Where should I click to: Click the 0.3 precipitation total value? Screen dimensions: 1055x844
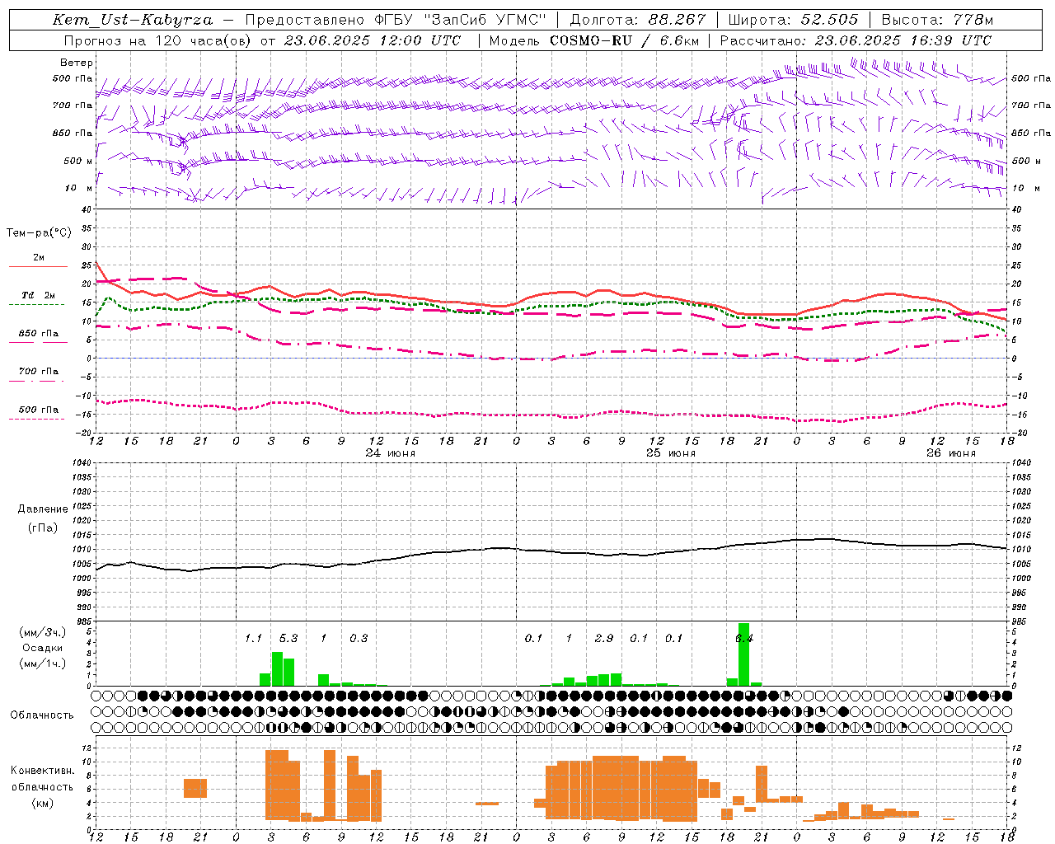(359, 638)
